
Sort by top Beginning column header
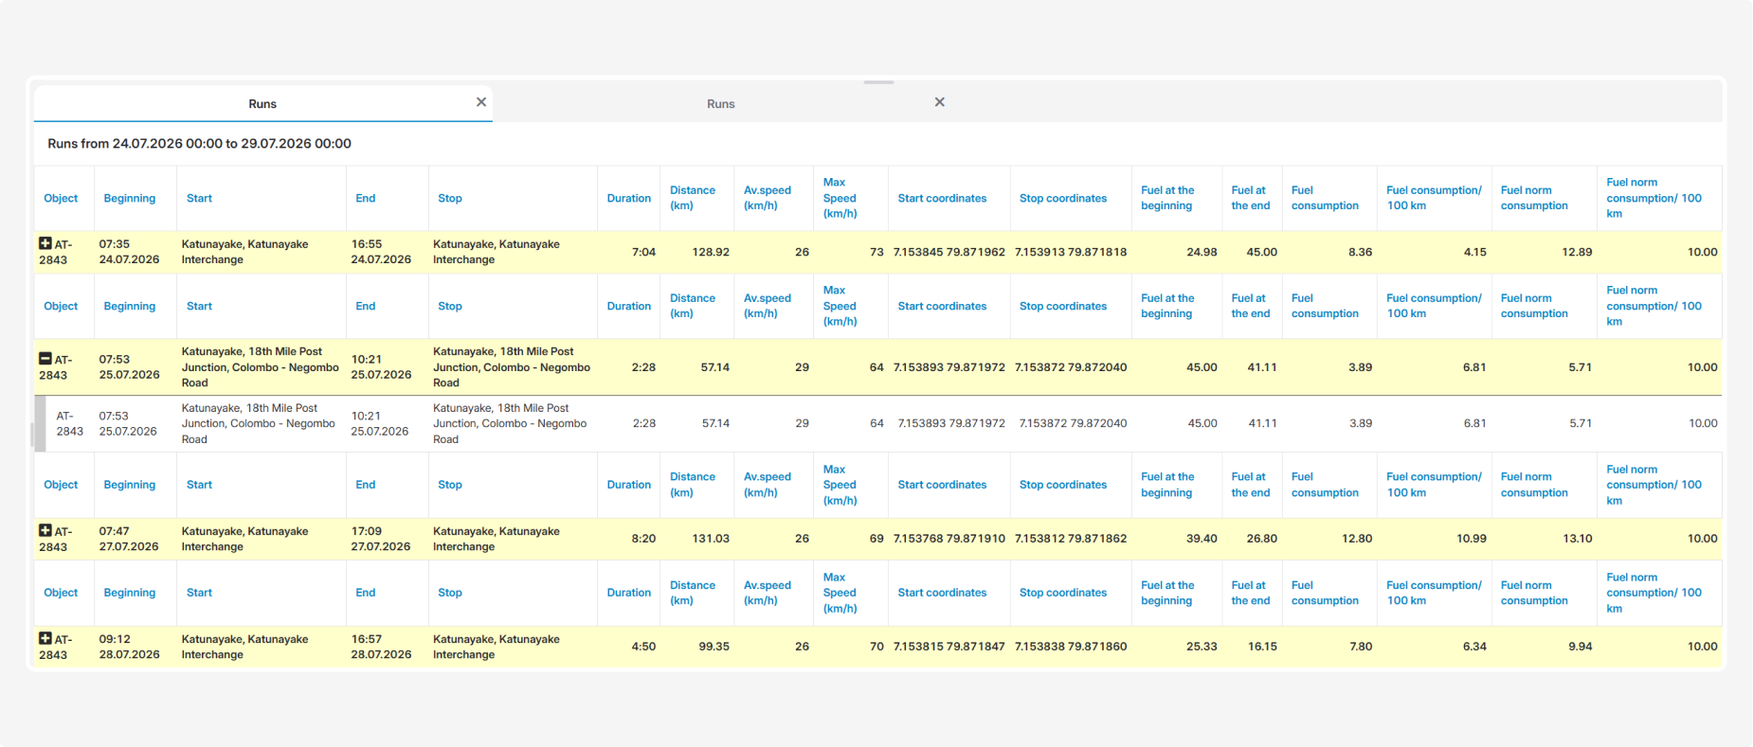click(130, 198)
